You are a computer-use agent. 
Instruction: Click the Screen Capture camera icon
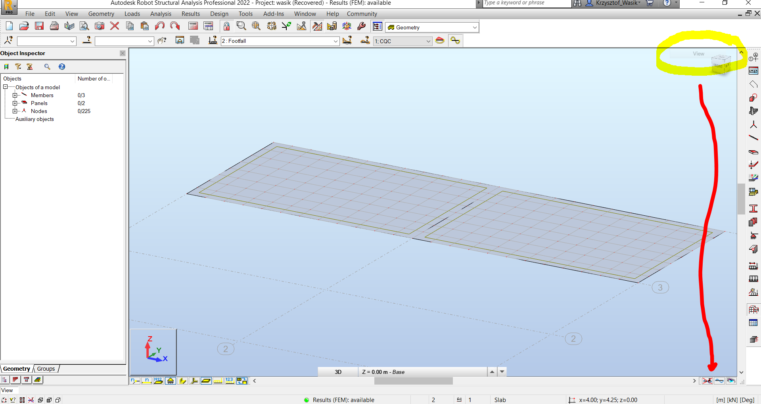click(x=99, y=26)
